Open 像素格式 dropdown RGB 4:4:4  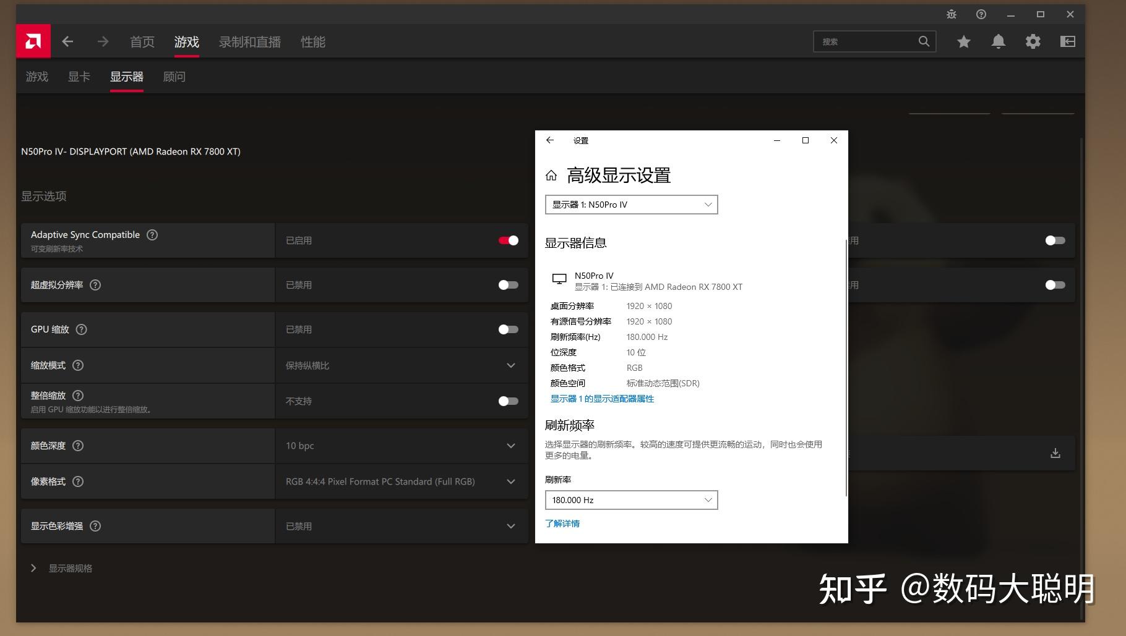click(402, 481)
